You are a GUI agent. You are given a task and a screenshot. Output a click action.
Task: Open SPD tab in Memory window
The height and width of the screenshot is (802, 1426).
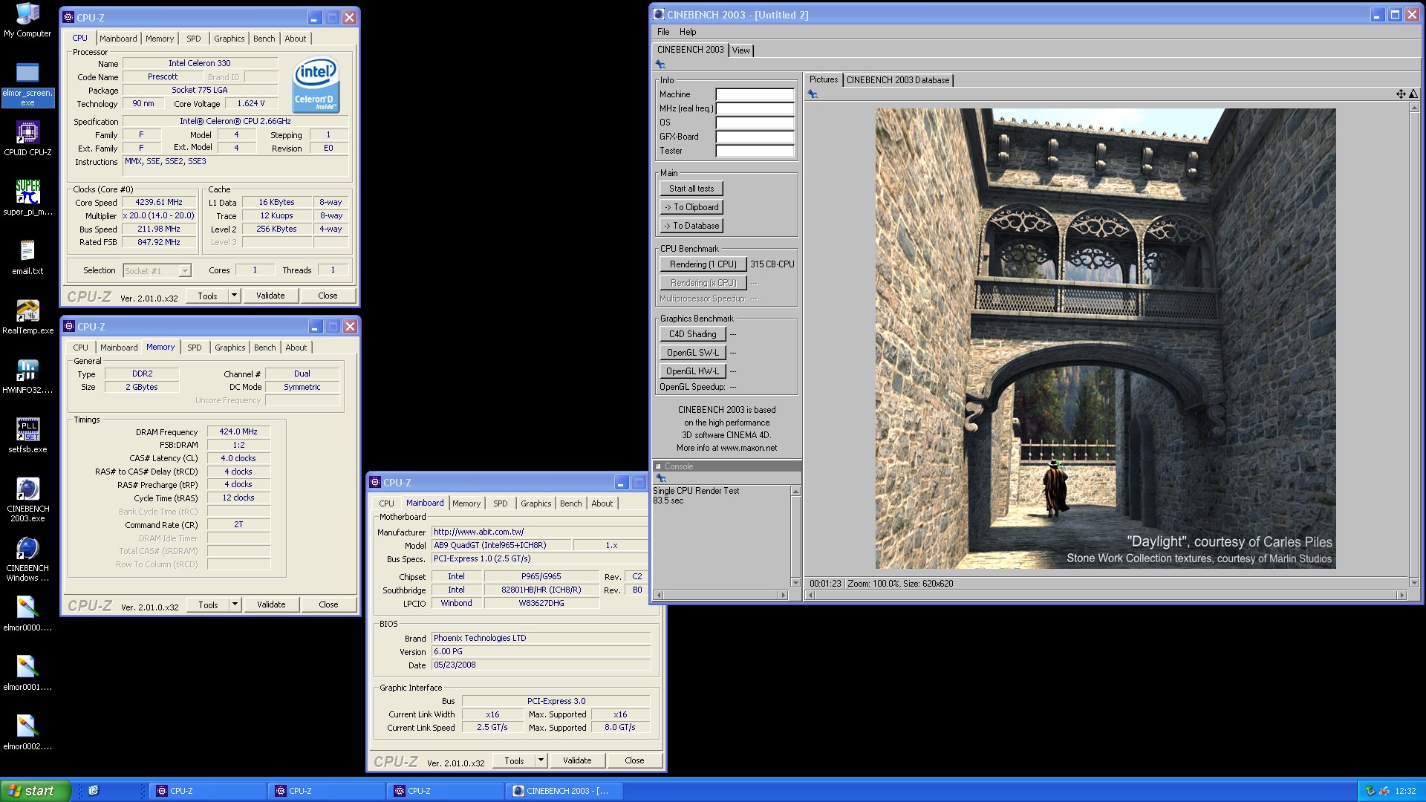tap(195, 348)
